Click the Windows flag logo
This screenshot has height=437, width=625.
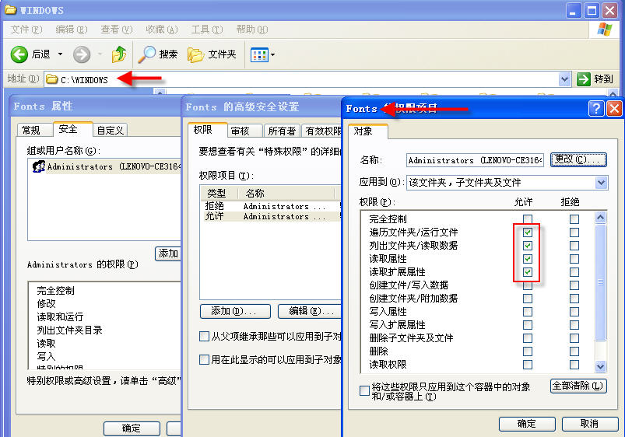(x=605, y=29)
